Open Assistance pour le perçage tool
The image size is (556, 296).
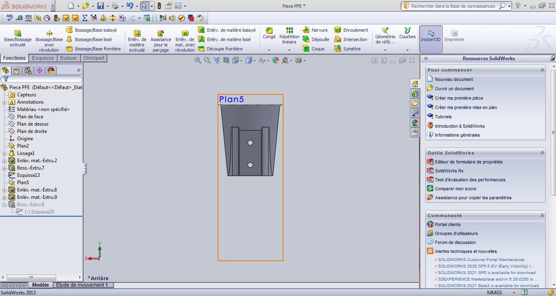click(161, 41)
